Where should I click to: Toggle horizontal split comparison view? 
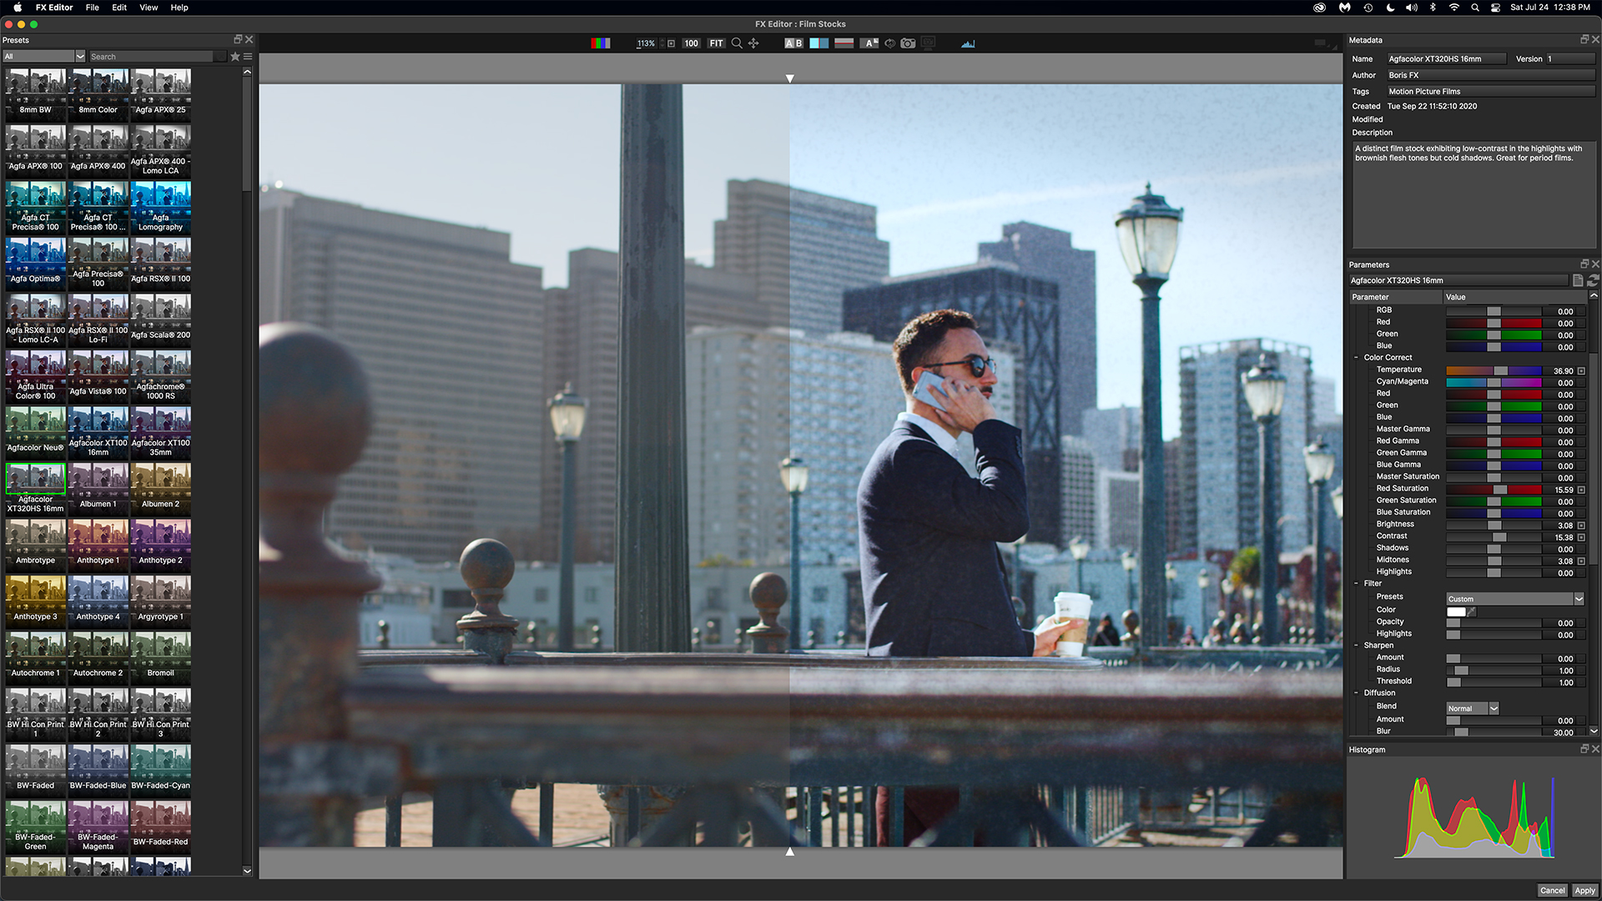tap(844, 43)
